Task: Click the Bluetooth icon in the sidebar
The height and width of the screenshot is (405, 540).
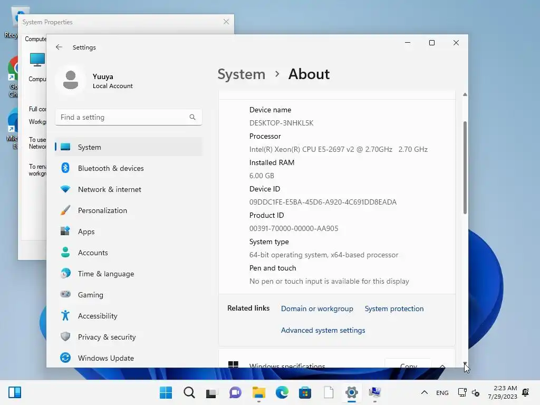Action: 65,168
